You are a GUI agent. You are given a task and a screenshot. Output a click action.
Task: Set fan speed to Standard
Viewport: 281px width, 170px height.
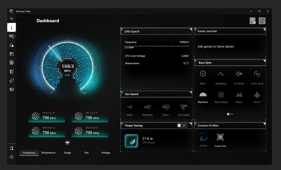click(x=147, y=110)
